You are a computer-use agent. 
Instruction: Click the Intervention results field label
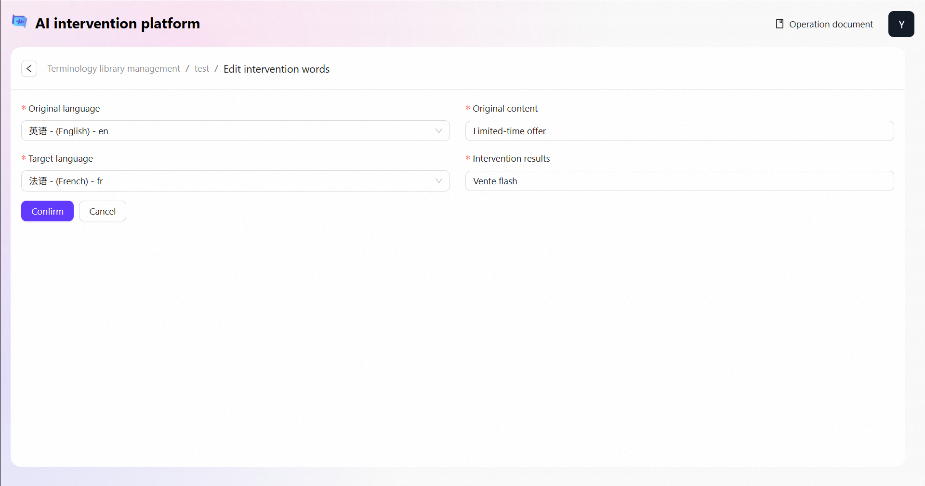click(511, 159)
